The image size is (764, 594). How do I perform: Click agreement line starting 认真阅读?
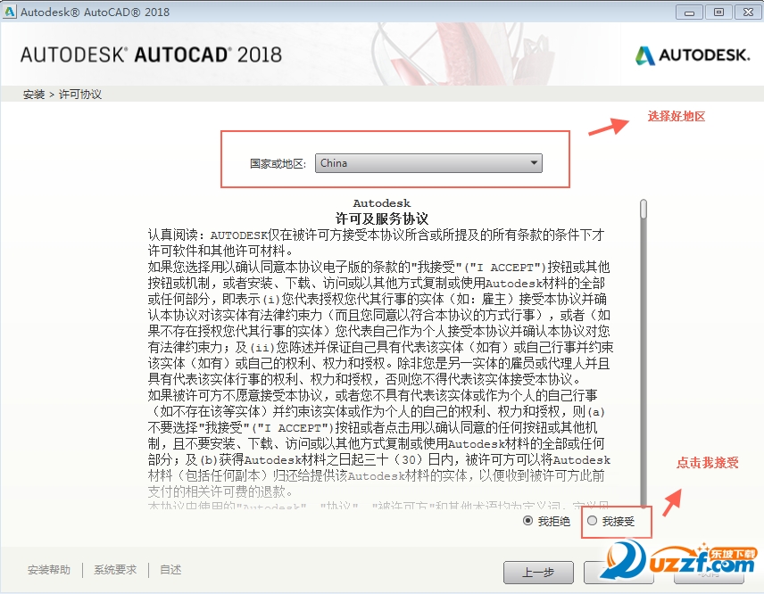376,235
